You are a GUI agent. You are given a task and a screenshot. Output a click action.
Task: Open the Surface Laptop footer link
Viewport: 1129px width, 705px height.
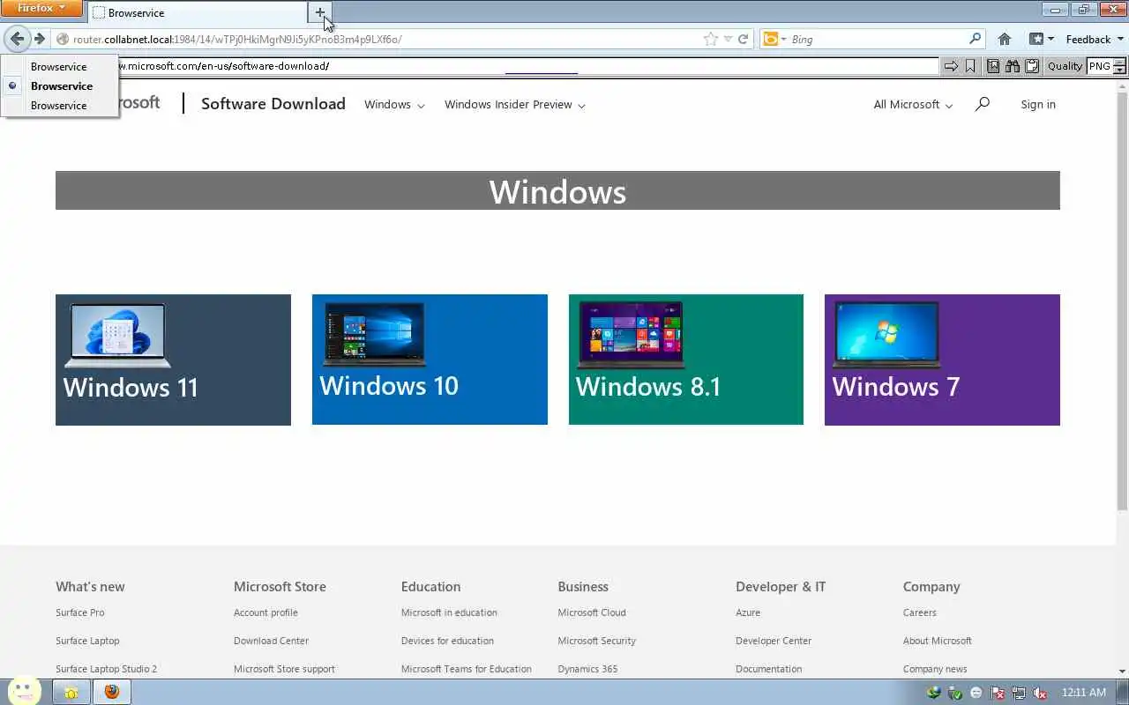point(87,641)
